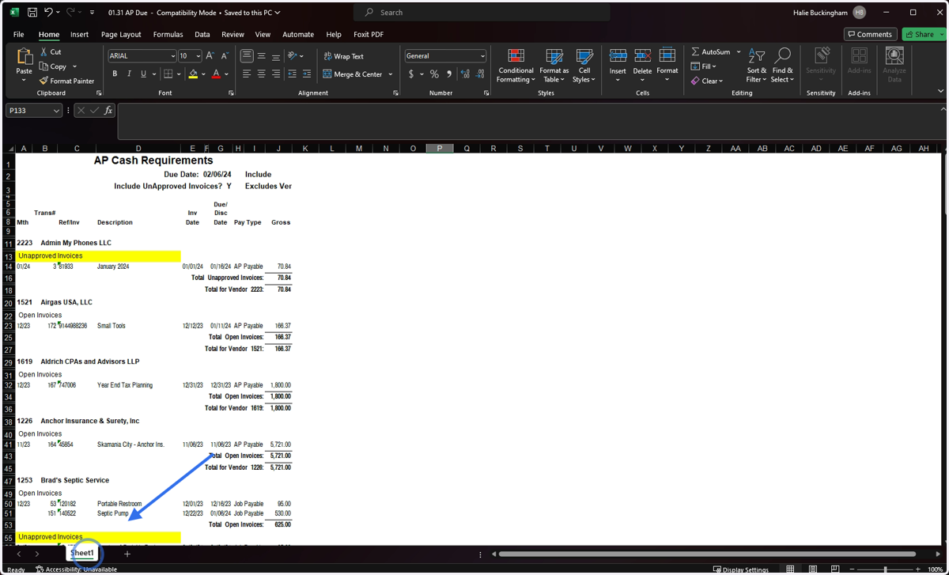Toggle Underline formatting
Viewport: 949px width, 575px height.
pos(143,74)
